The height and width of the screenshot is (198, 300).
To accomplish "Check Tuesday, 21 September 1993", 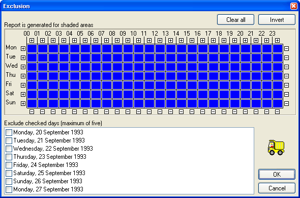I will 9,140.
